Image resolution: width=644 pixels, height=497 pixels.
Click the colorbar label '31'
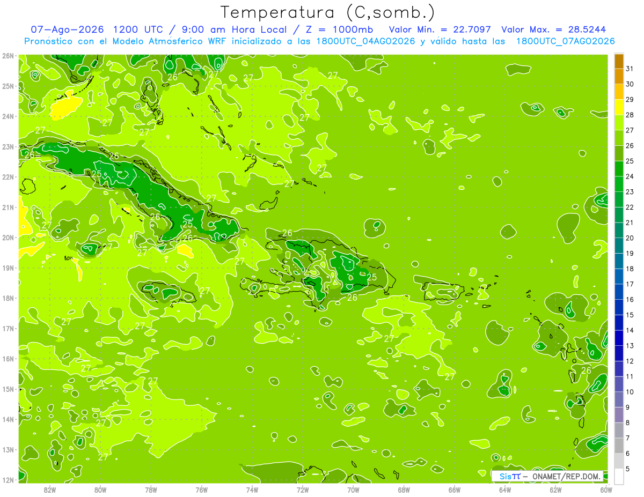pos(630,69)
